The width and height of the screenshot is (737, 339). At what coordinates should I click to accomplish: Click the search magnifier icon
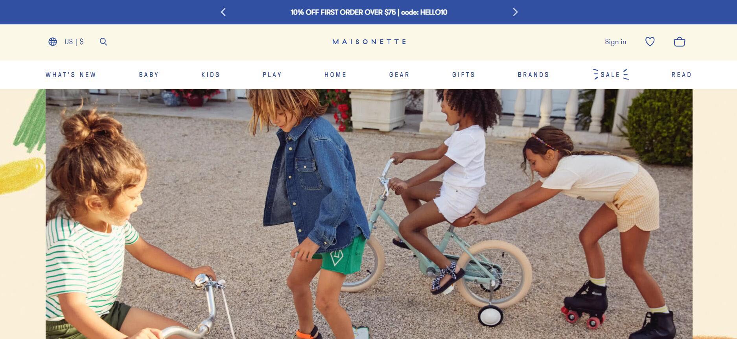(103, 42)
